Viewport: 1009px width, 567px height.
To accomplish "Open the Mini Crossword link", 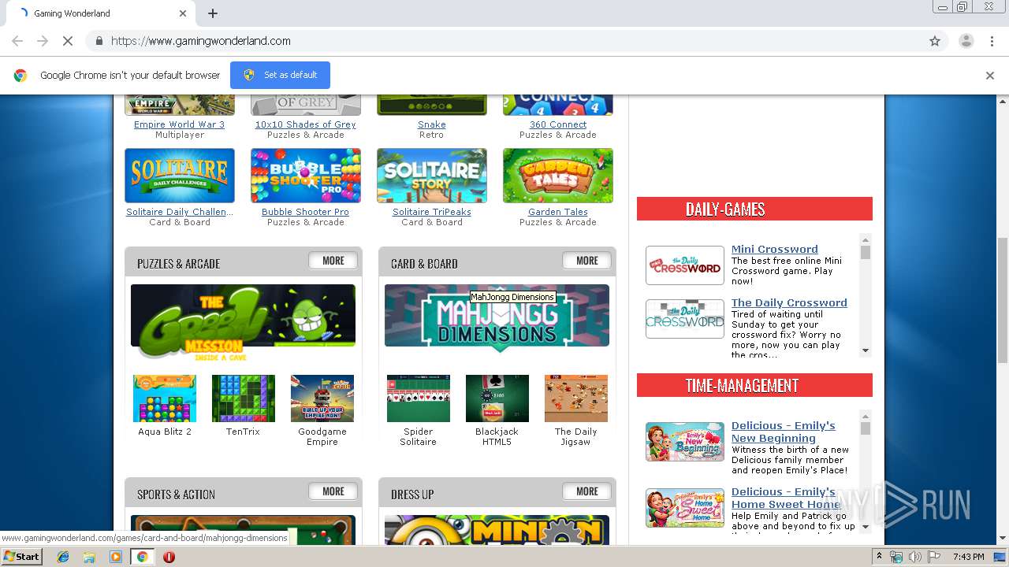I will click(774, 249).
